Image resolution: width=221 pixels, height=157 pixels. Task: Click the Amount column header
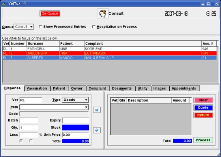[180, 100]
